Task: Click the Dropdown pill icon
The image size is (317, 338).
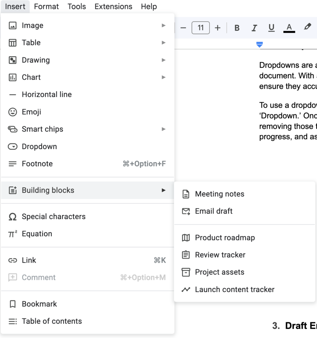Action: [12, 147]
